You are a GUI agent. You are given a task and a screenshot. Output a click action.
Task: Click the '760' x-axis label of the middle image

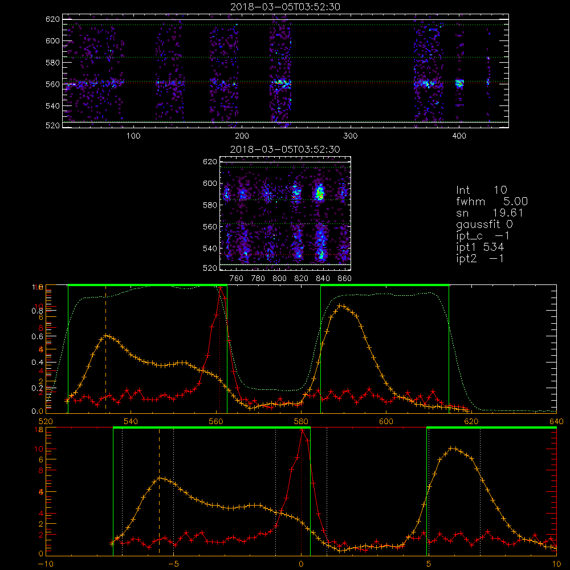point(237,279)
